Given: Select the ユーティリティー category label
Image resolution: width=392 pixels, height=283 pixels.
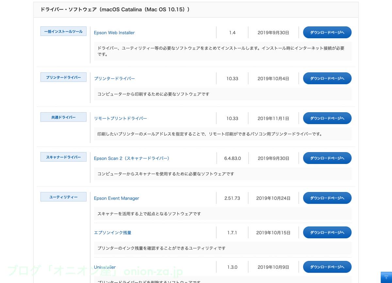Looking at the screenshot, I should 63,197.
